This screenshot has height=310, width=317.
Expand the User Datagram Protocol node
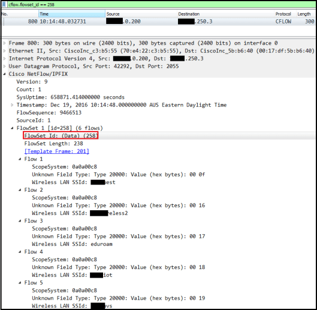[4, 66]
